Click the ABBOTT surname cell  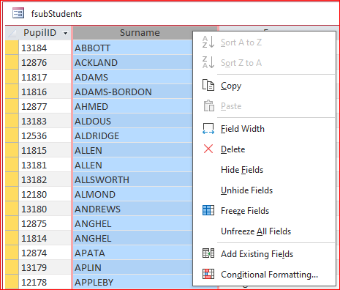click(x=133, y=48)
